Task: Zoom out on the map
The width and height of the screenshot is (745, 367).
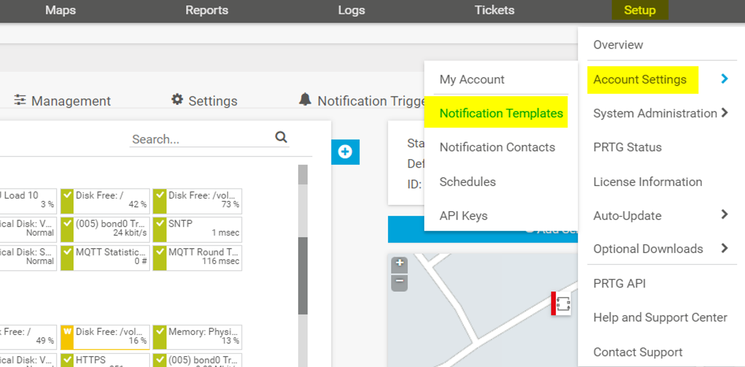Action: coord(399,282)
